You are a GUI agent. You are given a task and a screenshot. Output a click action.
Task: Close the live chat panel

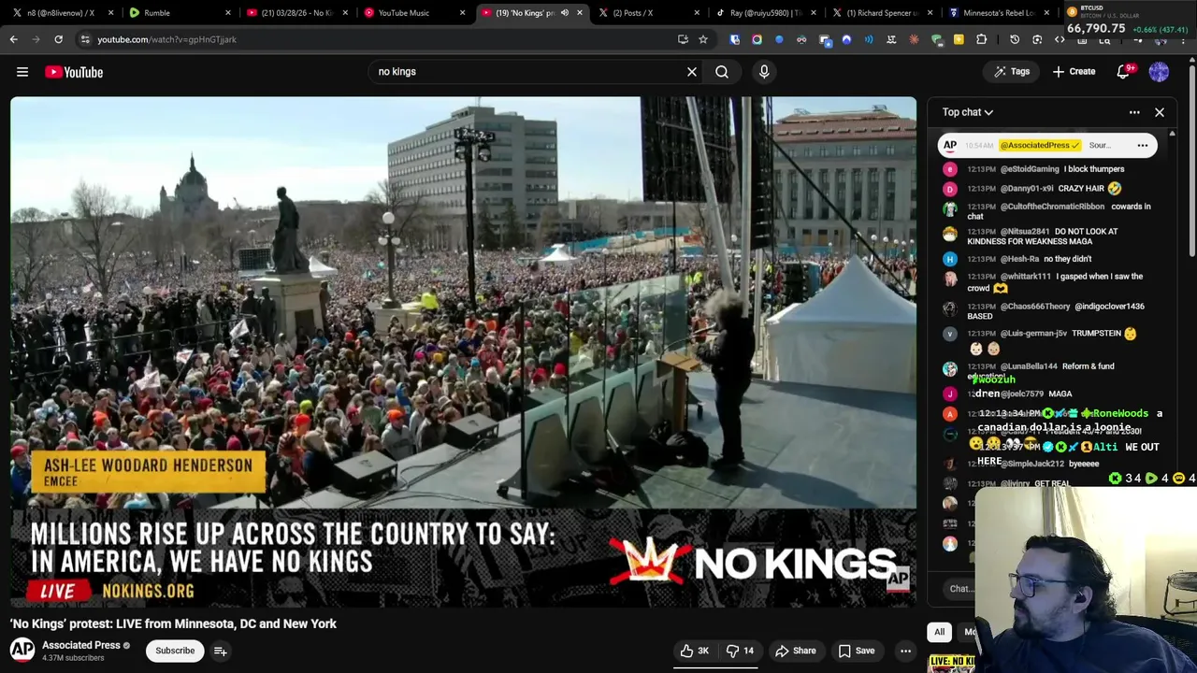point(1160,112)
